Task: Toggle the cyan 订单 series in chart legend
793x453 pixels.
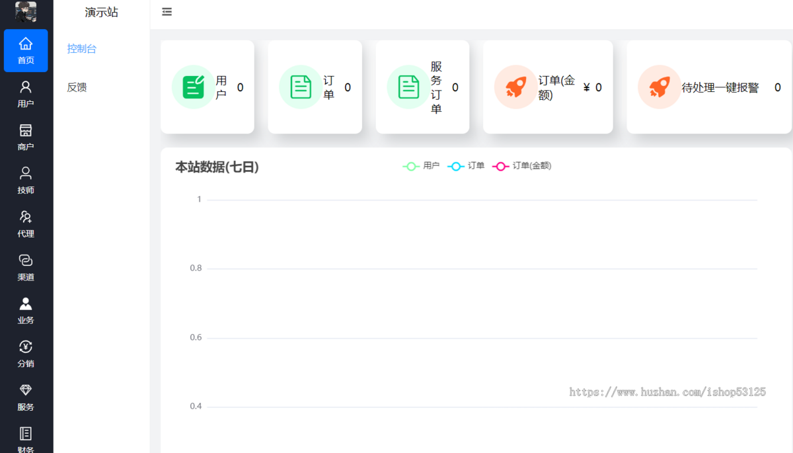Action: [x=466, y=166]
